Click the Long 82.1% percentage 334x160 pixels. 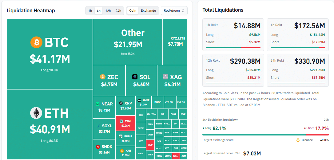[x=219, y=128]
